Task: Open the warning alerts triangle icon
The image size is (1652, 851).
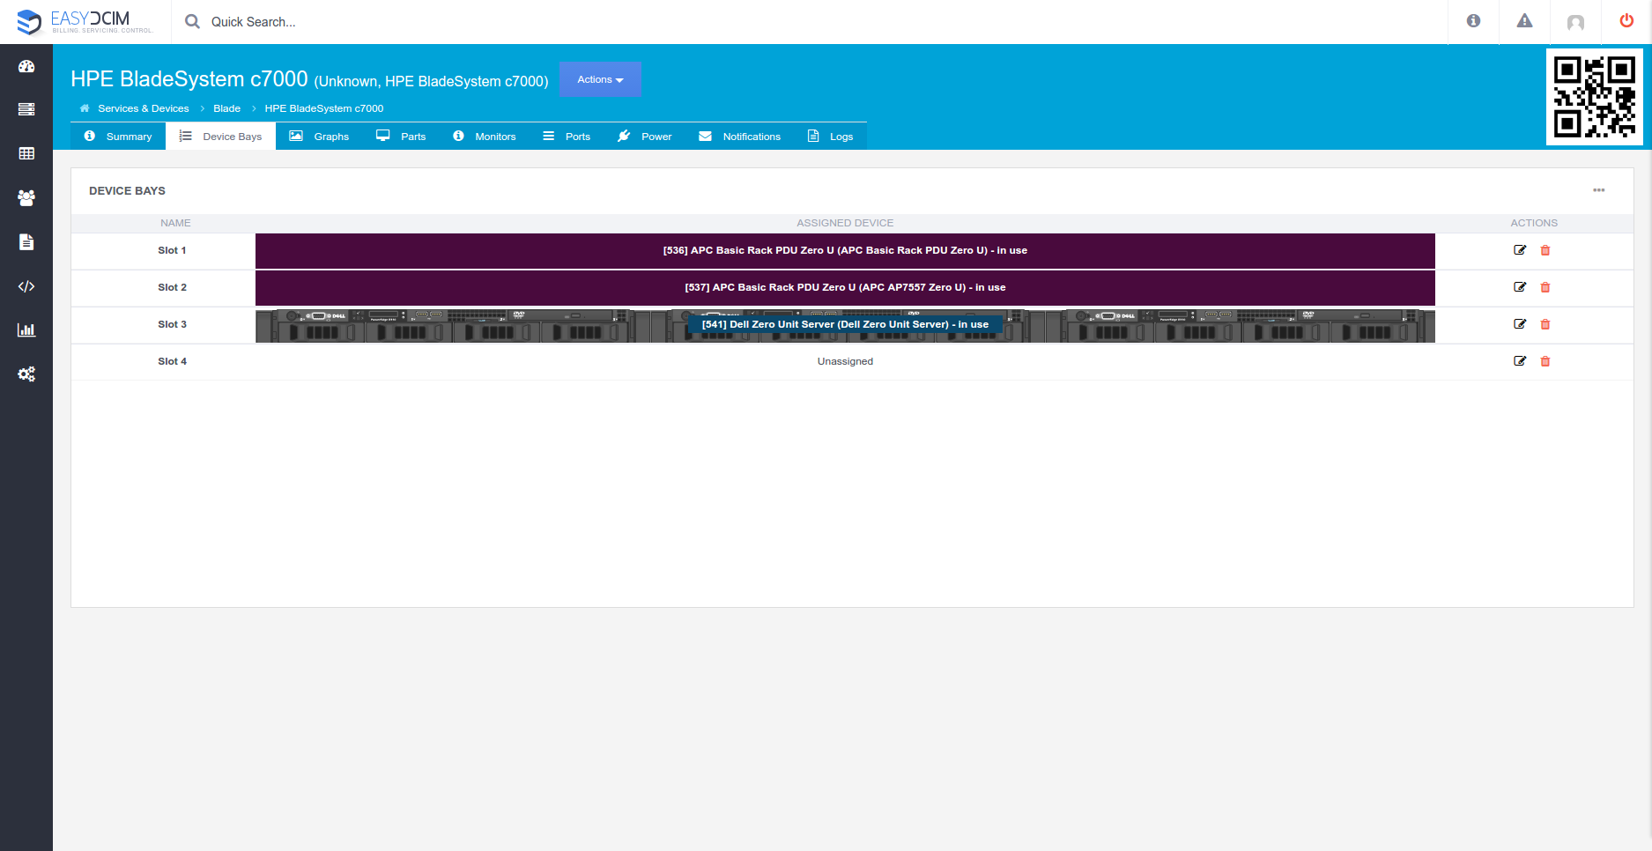Action: (1524, 21)
